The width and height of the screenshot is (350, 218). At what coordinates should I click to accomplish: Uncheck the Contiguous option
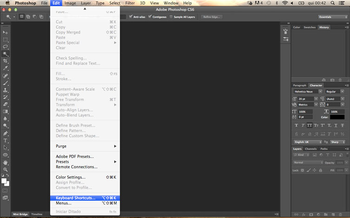coord(150,17)
